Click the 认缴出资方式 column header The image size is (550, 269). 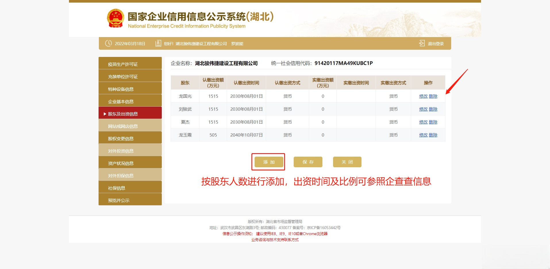pos(287,83)
